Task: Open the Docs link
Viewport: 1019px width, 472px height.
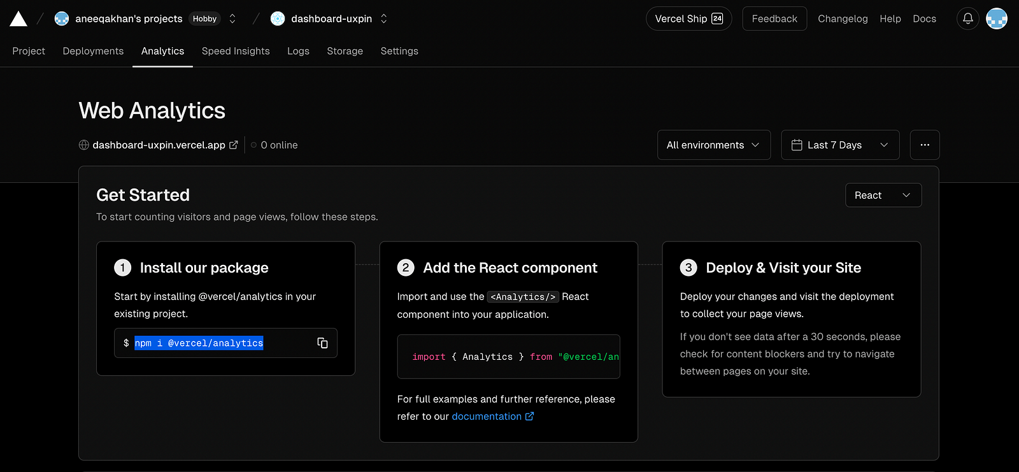Action: coord(924,18)
